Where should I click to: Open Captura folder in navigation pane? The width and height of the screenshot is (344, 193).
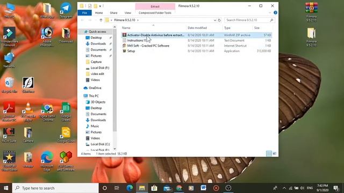[96, 62]
